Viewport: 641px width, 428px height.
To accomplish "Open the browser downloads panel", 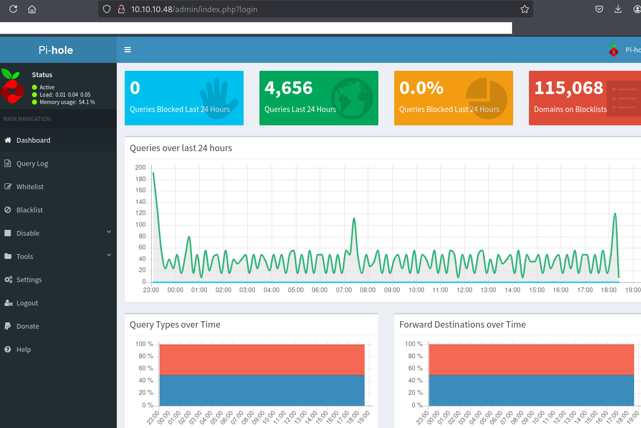I will 618,9.
